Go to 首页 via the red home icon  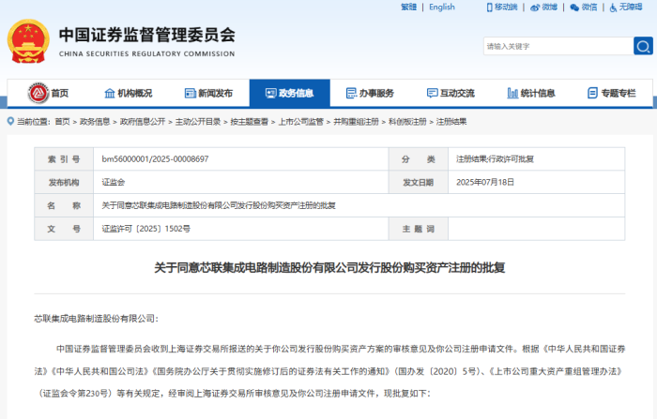[x=37, y=93]
